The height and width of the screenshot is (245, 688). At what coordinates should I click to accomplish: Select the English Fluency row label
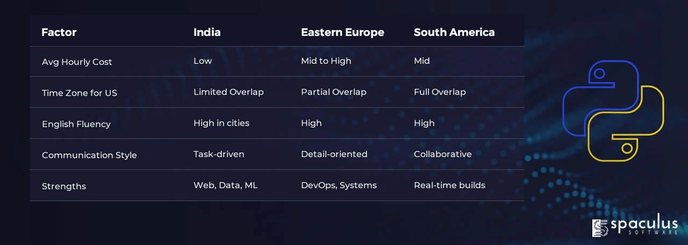pos(76,124)
